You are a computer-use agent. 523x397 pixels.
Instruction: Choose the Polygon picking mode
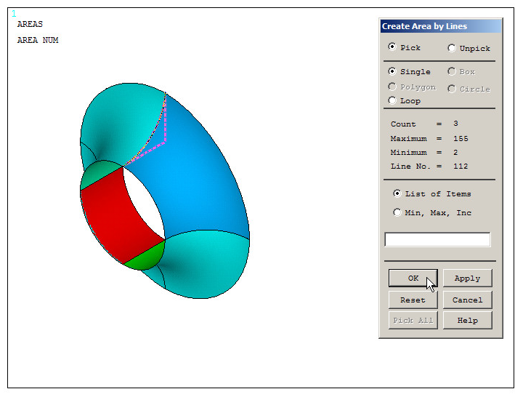(392, 87)
